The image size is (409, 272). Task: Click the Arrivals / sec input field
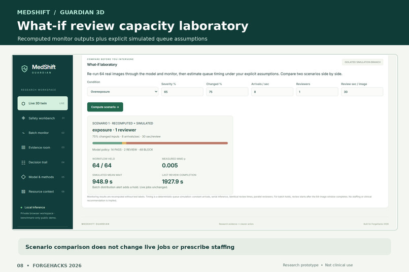[x=272, y=92]
